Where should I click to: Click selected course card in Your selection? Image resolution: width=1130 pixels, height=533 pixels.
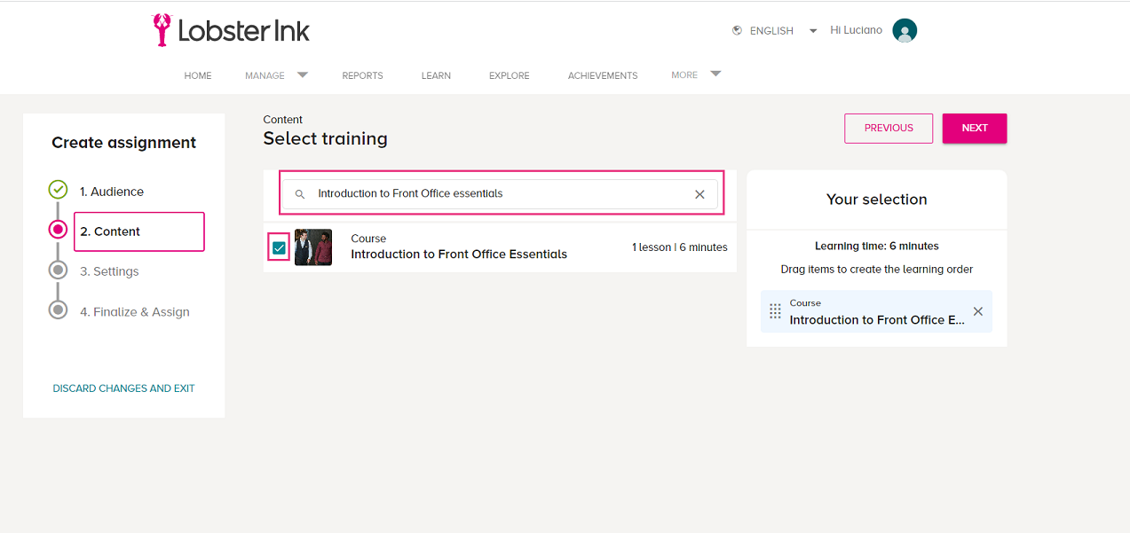pos(876,311)
